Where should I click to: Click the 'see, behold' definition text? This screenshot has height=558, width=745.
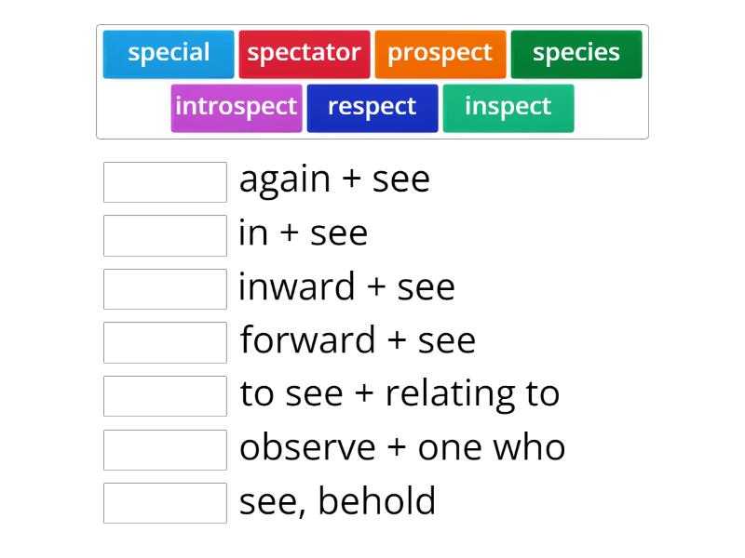tap(339, 502)
